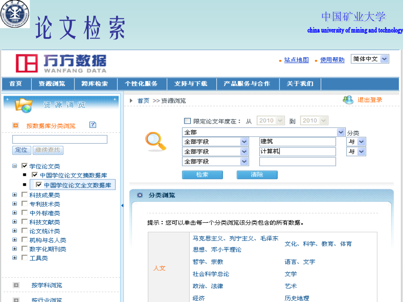Click the empty third search field

pyautogui.click(x=297, y=162)
